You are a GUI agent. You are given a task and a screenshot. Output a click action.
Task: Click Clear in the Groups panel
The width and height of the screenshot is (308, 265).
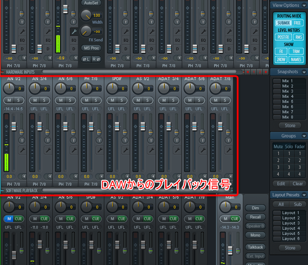pyautogui.click(x=298, y=184)
